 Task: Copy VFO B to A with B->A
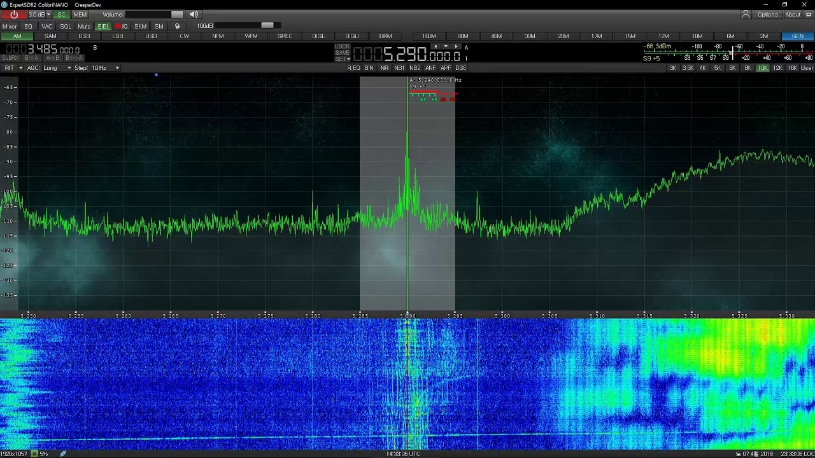pos(31,58)
